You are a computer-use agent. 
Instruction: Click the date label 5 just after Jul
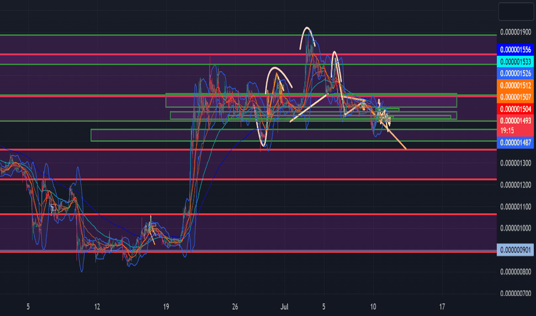[x=324, y=307]
